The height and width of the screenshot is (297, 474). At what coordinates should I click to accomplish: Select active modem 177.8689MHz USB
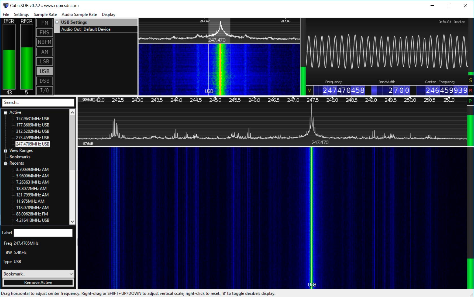tap(32, 125)
